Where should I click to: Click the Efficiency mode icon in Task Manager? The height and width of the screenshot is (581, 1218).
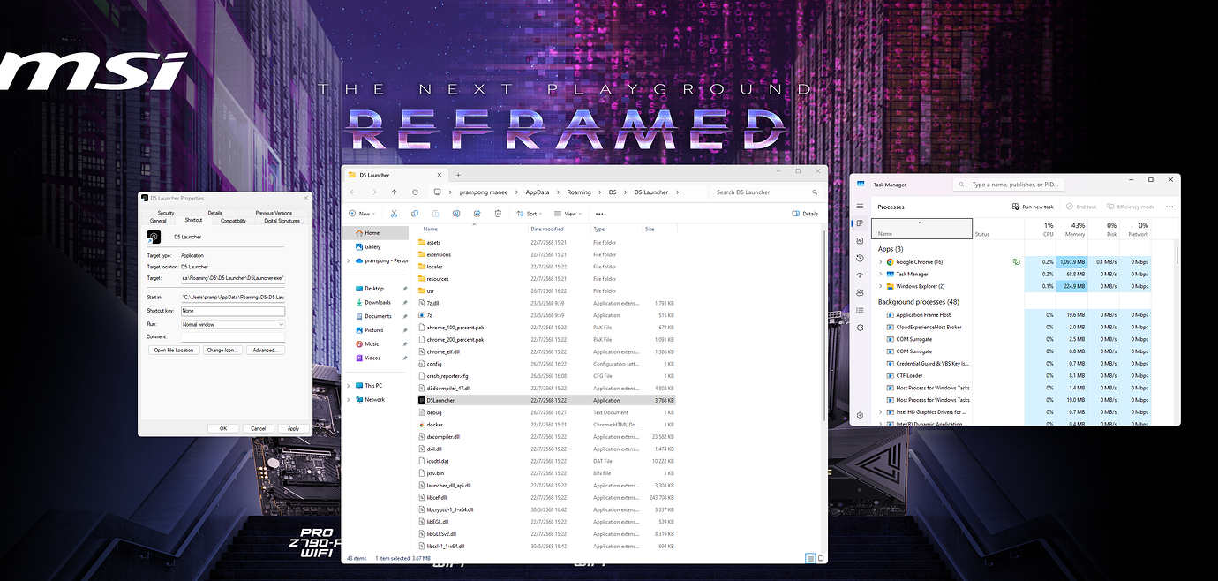1110,206
